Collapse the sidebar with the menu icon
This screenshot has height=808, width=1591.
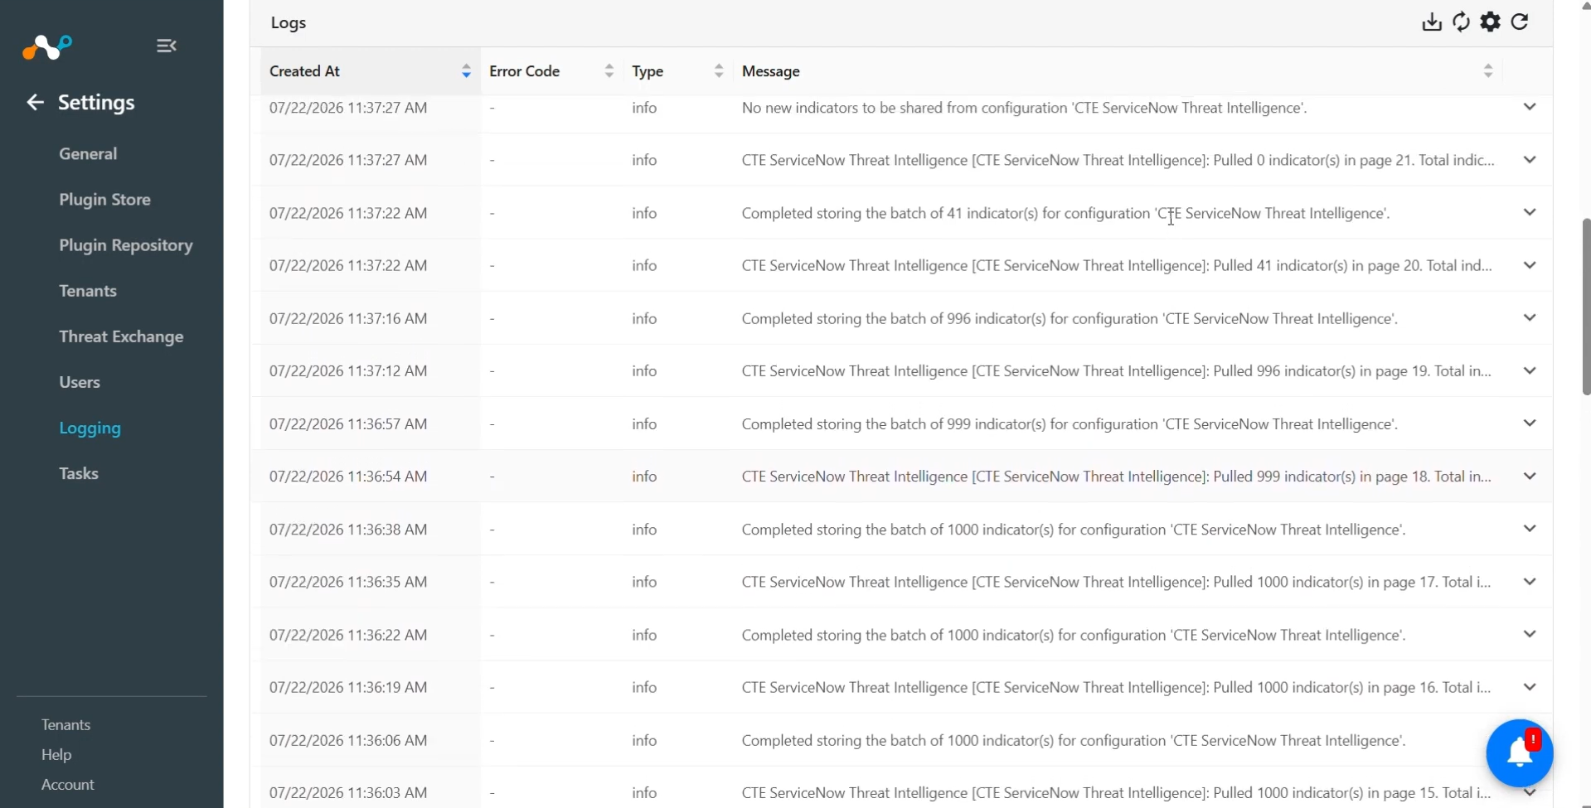click(167, 46)
